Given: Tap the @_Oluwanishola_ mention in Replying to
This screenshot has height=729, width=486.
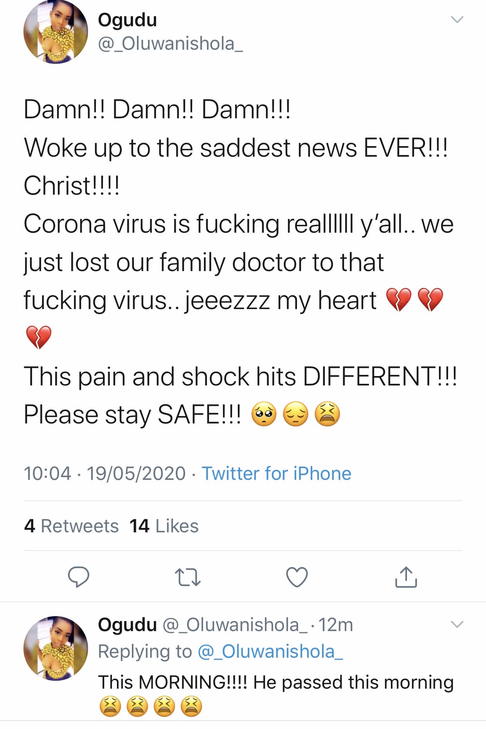Looking at the screenshot, I should click(x=270, y=651).
